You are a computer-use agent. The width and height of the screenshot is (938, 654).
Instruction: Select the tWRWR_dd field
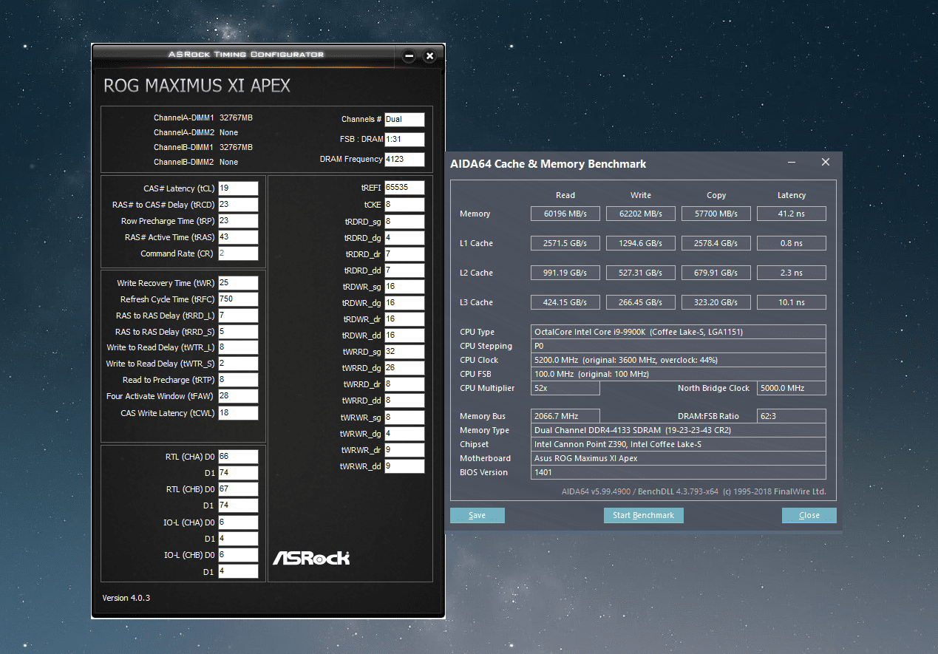pyautogui.click(x=404, y=466)
